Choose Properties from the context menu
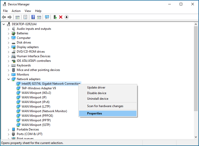This screenshot has height=146, width=199. tap(95, 113)
